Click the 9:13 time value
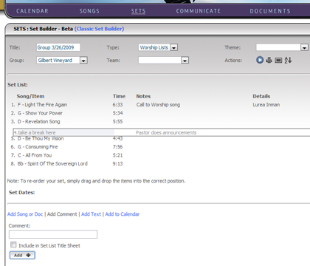 [x=117, y=163]
